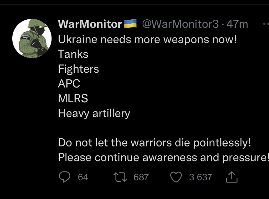Click the reply speech bubble icon
This screenshot has width=269, height=199.
(64, 177)
